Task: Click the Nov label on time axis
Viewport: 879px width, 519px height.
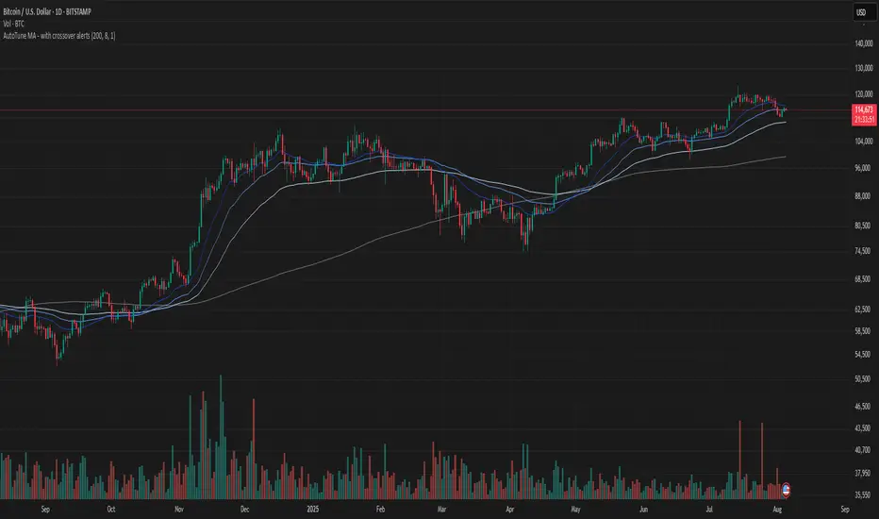Action: pyautogui.click(x=178, y=507)
